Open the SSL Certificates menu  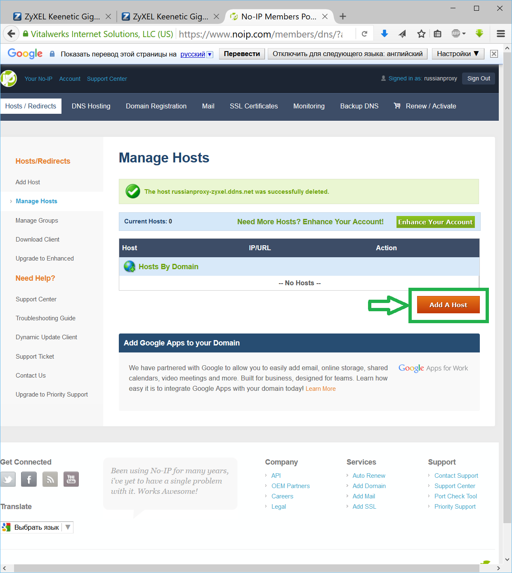coord(254,106)
